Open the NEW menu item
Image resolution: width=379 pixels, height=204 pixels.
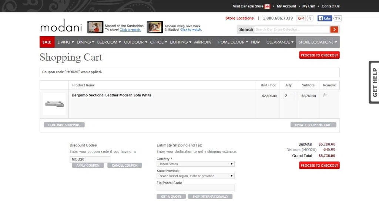point(255,42)
